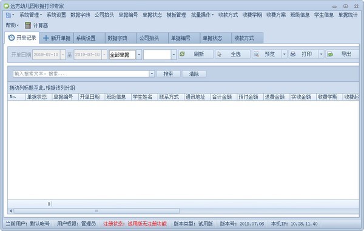Sort by the 退费金额 column header
The width and height of the screenshot is (364, 231).
click(x=277, y=97)
